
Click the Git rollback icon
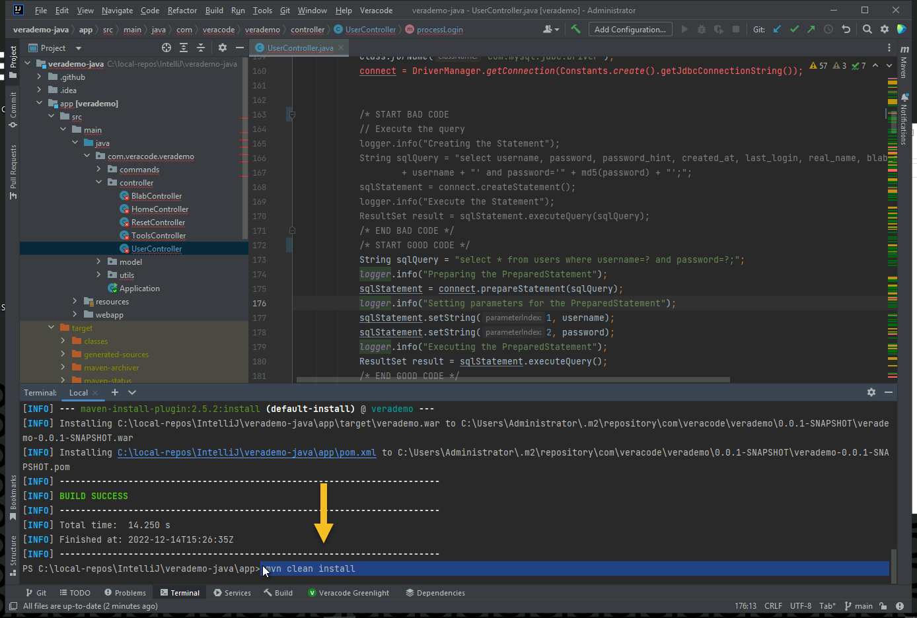[846, 29]
